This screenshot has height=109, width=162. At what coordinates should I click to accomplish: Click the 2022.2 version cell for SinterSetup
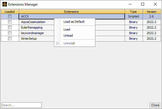point(152,39)
